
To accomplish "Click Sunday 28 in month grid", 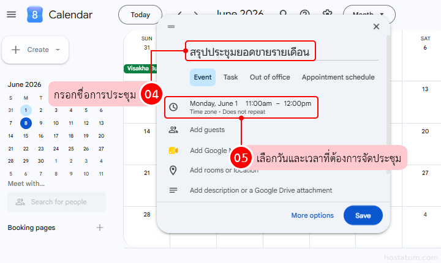I will point(147,215).
